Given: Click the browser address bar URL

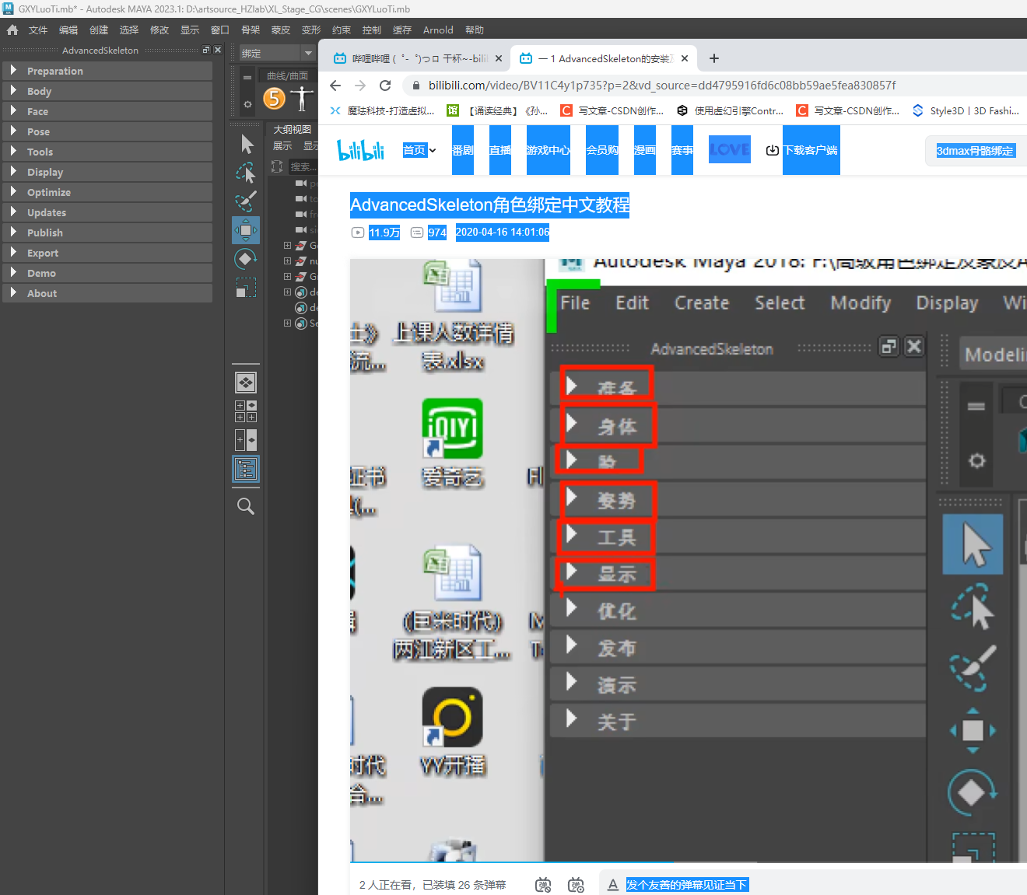Looking at the screenshot, I should click(x=661, y=86).
